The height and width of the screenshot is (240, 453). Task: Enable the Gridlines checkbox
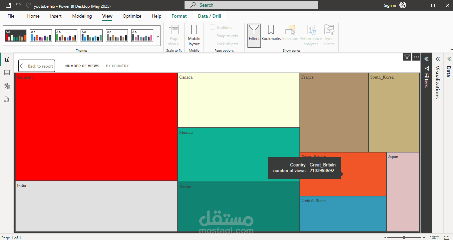(213, 27)
